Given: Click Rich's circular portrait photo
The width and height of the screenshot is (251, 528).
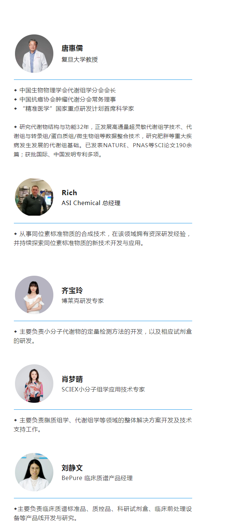Looking at the screenshot, I should point(34,197).
